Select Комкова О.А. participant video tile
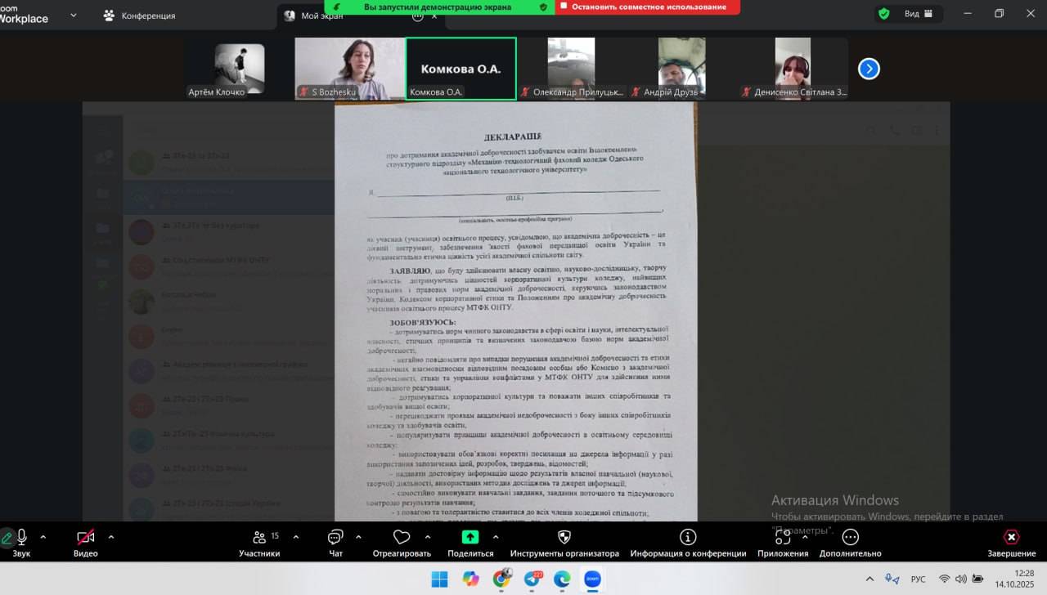 tap(461, 69)
